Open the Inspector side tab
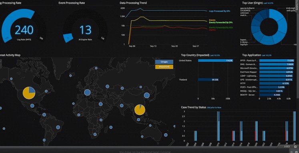This screenshot has width=299, height=153. point(297,5)
